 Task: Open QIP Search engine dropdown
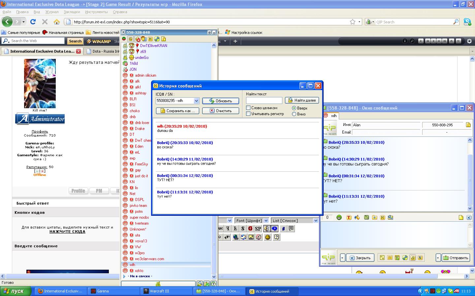370,22
